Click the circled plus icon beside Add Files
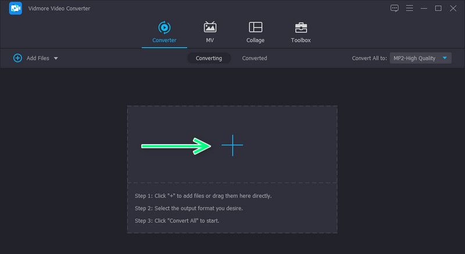Image resolution: width=465 pixels, height=254 pixels. click(x=17, y=58)
